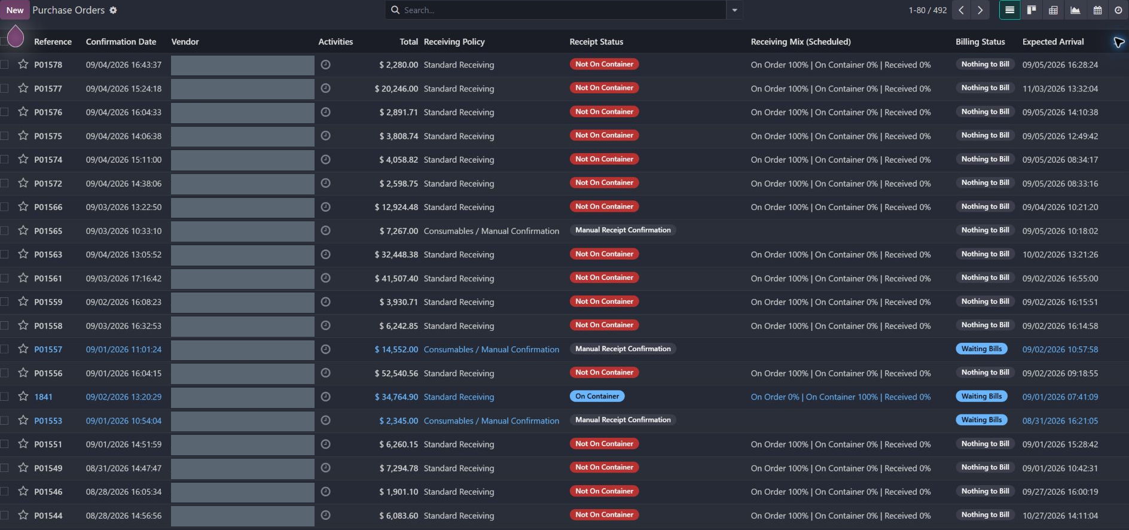Star order P01578 as favorite
This screenshot has width=1129, height=530.
click(23, 64)
